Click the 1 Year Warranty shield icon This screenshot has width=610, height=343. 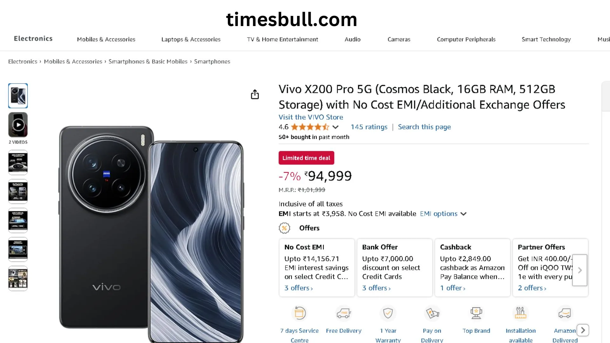click(x=388, y=313)
